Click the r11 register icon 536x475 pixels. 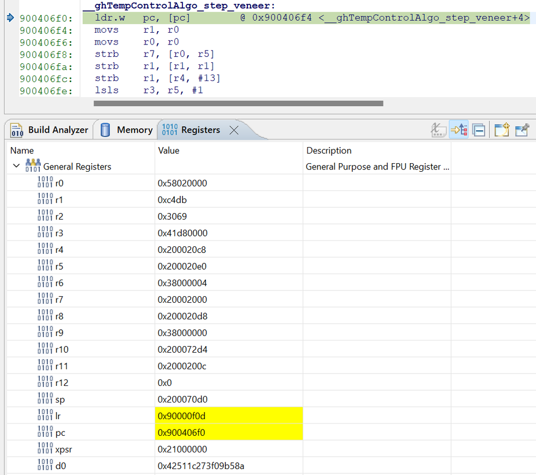45,366
